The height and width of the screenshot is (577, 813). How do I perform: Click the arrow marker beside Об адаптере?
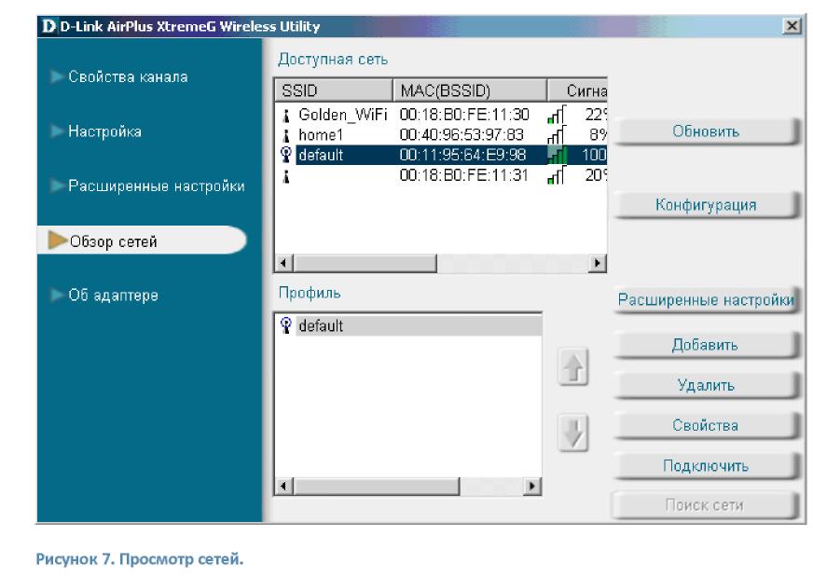tap(57, 295)
